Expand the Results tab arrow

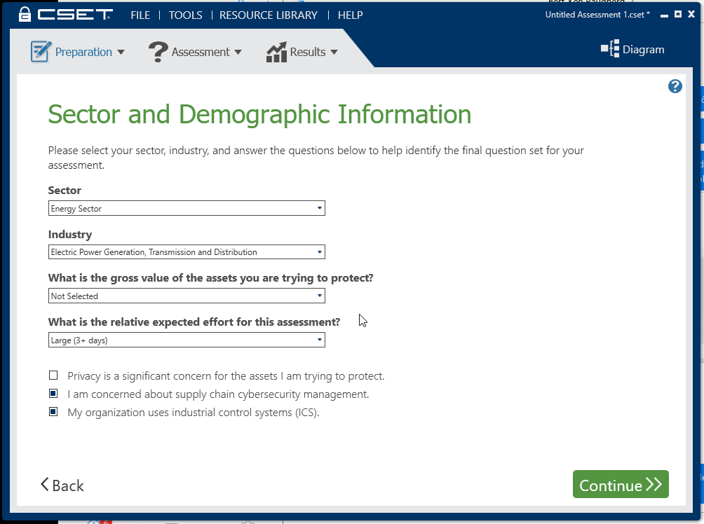click(x=334, y=52)
